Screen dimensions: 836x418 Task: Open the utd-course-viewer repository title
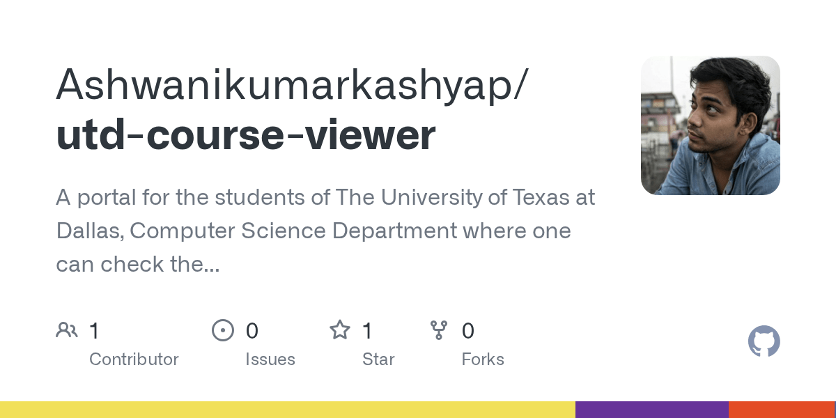click(x=246, y=135)
